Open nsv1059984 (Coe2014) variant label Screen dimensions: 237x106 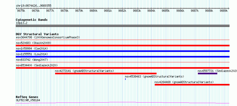point(32,48)
